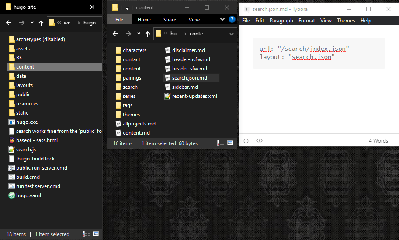Select the disclaimer.md file
The height and width of the screenshot is (240, 399).
coord(188,50)
